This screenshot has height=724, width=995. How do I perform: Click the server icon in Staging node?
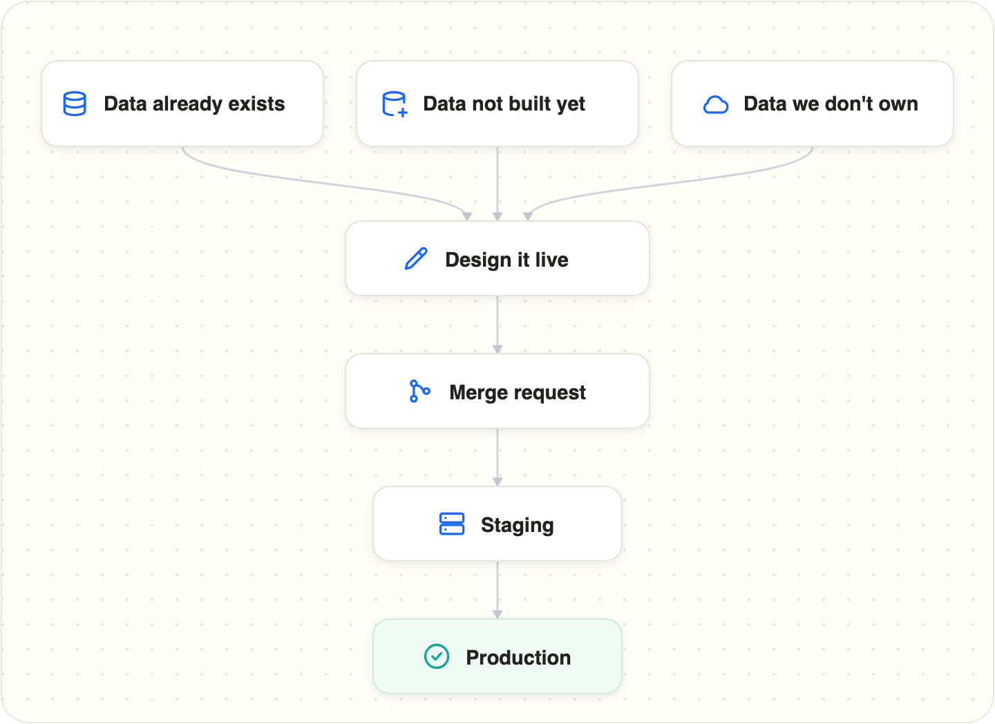point(452,524)
